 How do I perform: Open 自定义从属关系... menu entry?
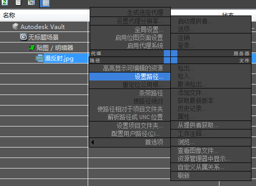point(211,167)
